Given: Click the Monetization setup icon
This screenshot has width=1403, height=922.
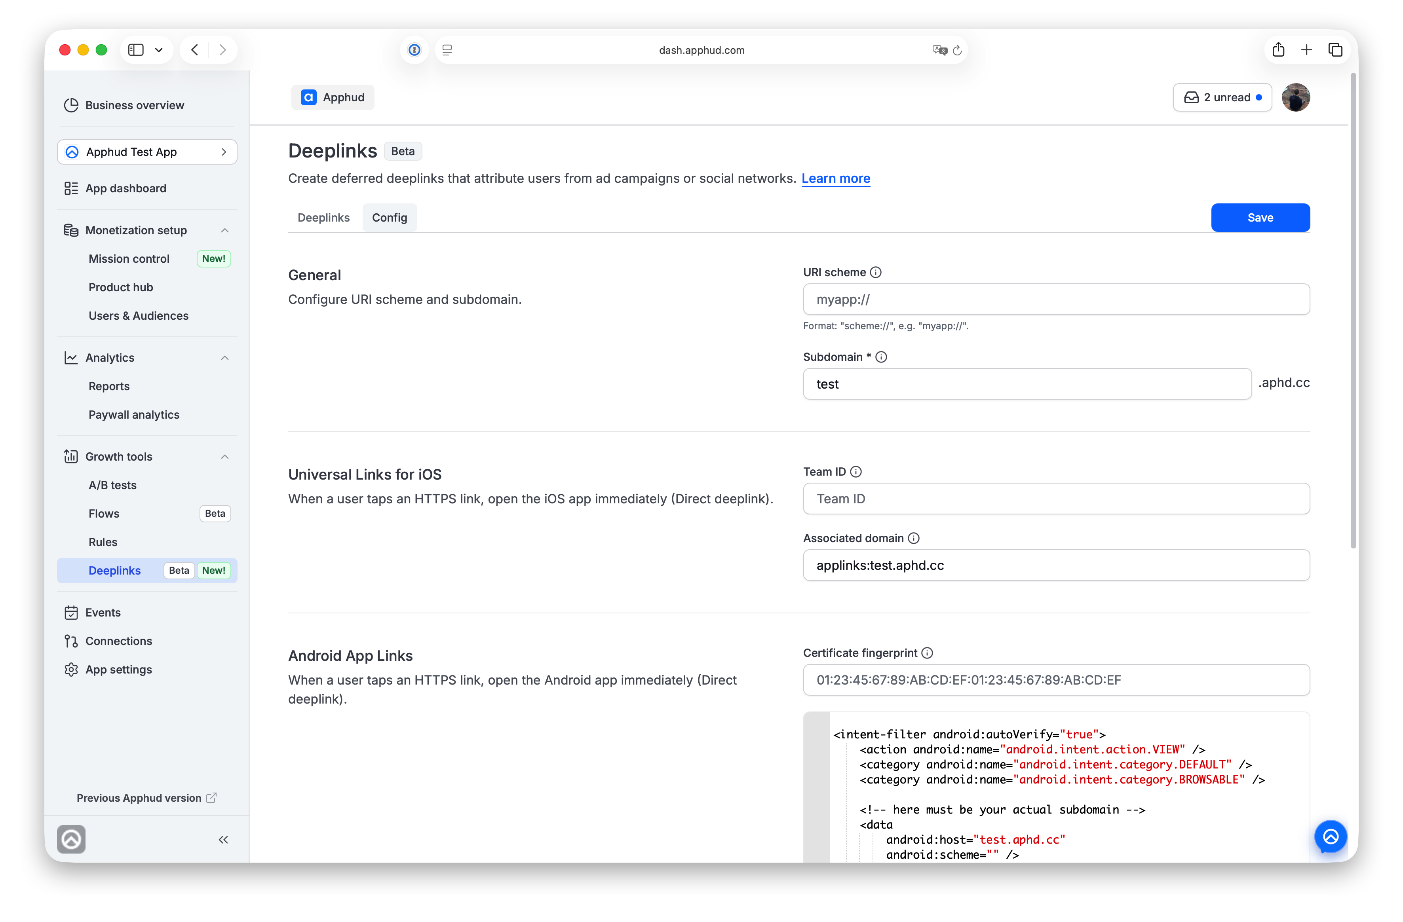Looking at the screenshot, I should [71, 230].
